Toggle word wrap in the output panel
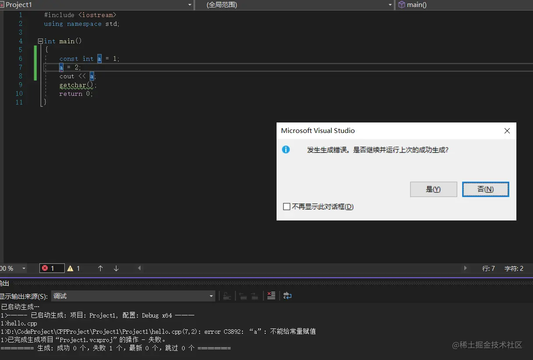The height and width of the screenshot is (360, 533). (288, 296)
